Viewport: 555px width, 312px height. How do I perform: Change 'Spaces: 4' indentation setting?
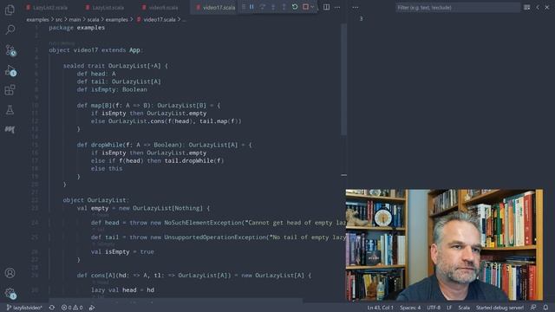[x=410, y=308]
